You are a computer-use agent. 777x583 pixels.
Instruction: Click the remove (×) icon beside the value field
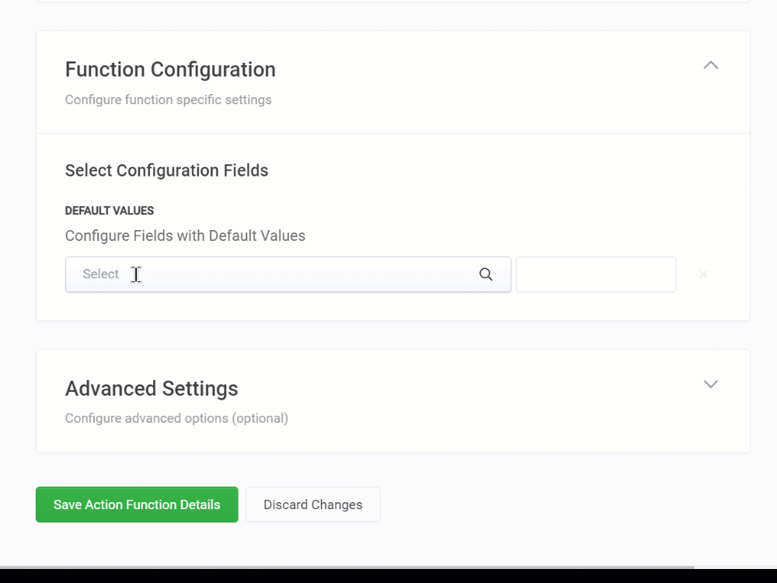point(703,274)
